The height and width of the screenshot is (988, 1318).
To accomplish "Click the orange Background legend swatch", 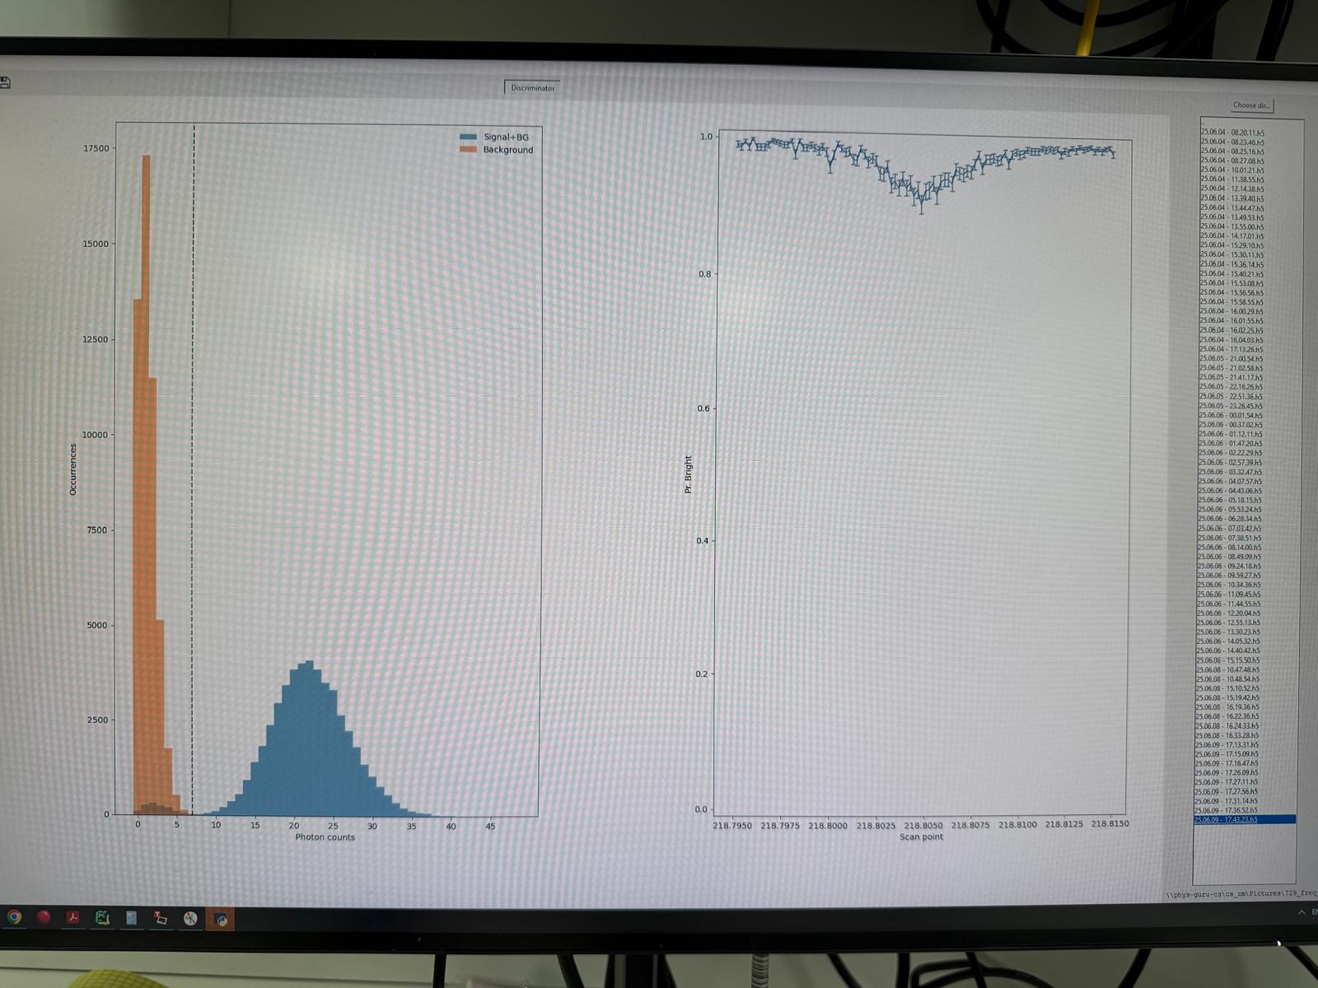I will [468, 150].
